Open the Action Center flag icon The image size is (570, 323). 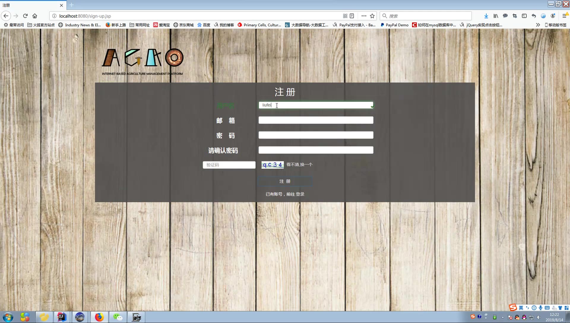510,317
